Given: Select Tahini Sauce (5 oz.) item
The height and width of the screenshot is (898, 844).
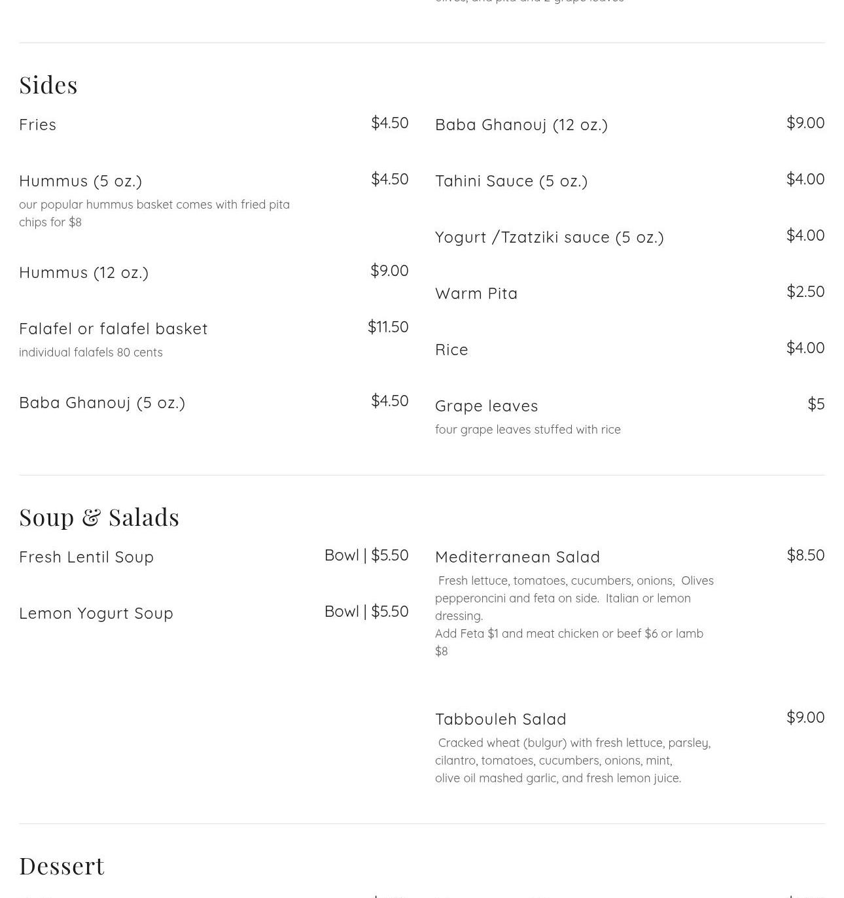Looking at the screenshot, I should [x=512, y=181].
